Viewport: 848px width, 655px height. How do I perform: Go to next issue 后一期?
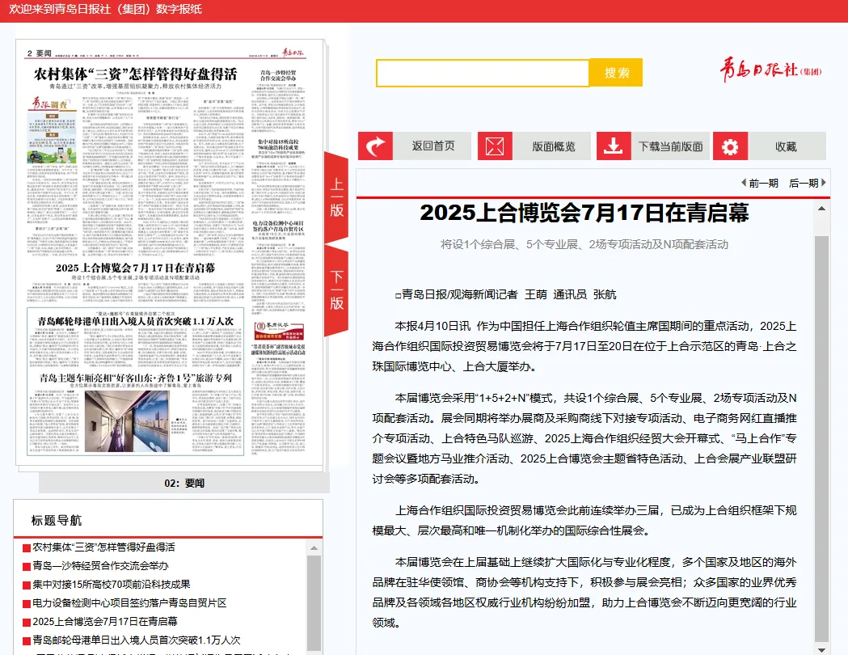coord(804,184)
